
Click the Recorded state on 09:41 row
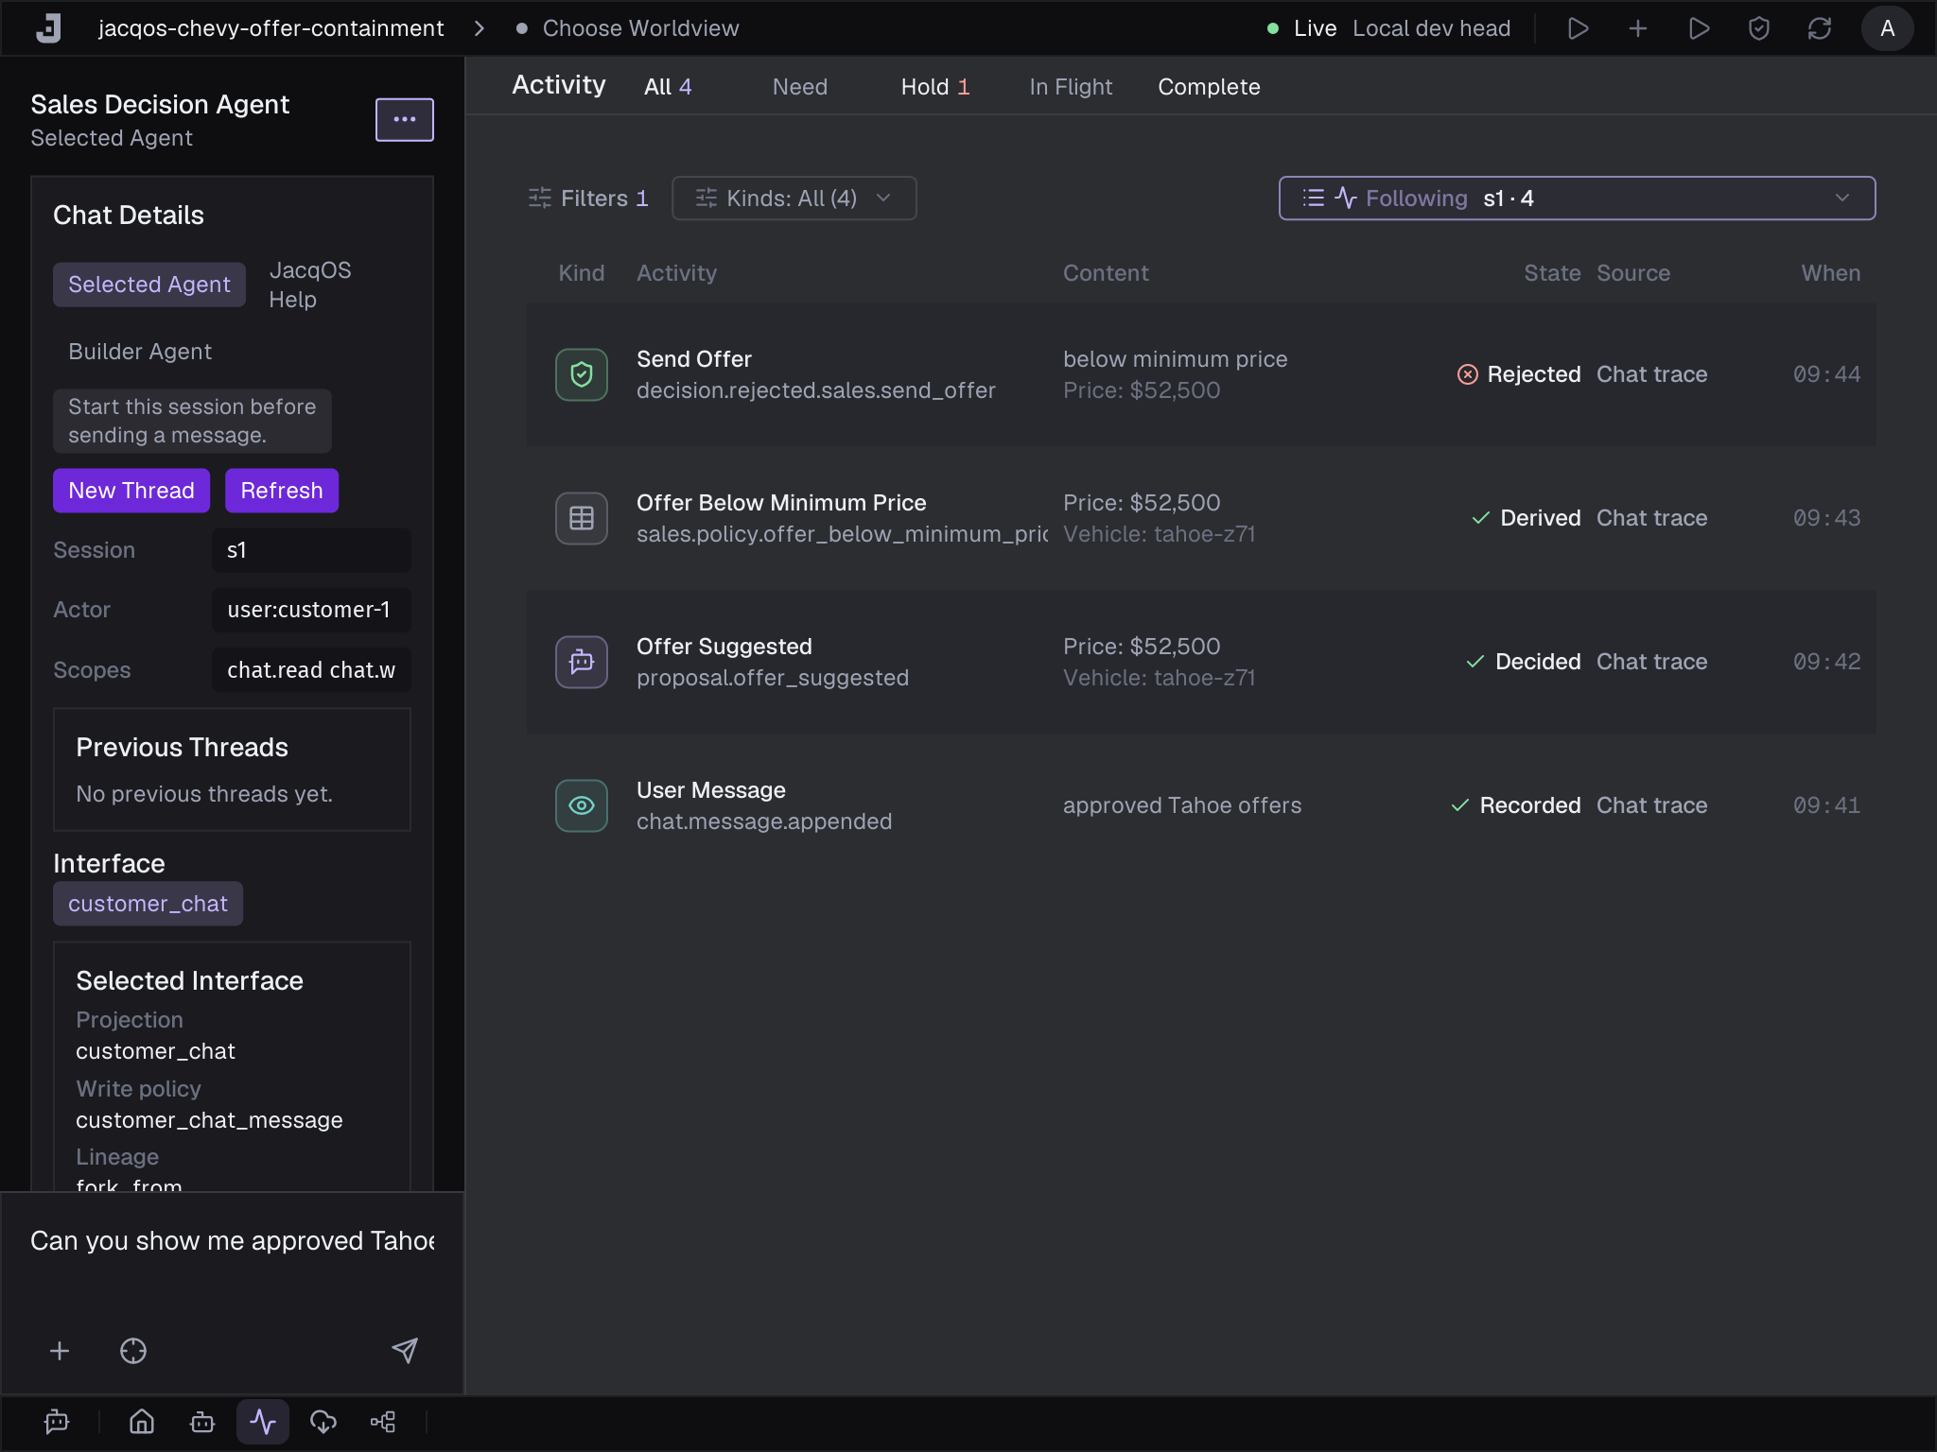click(1516, 805)
